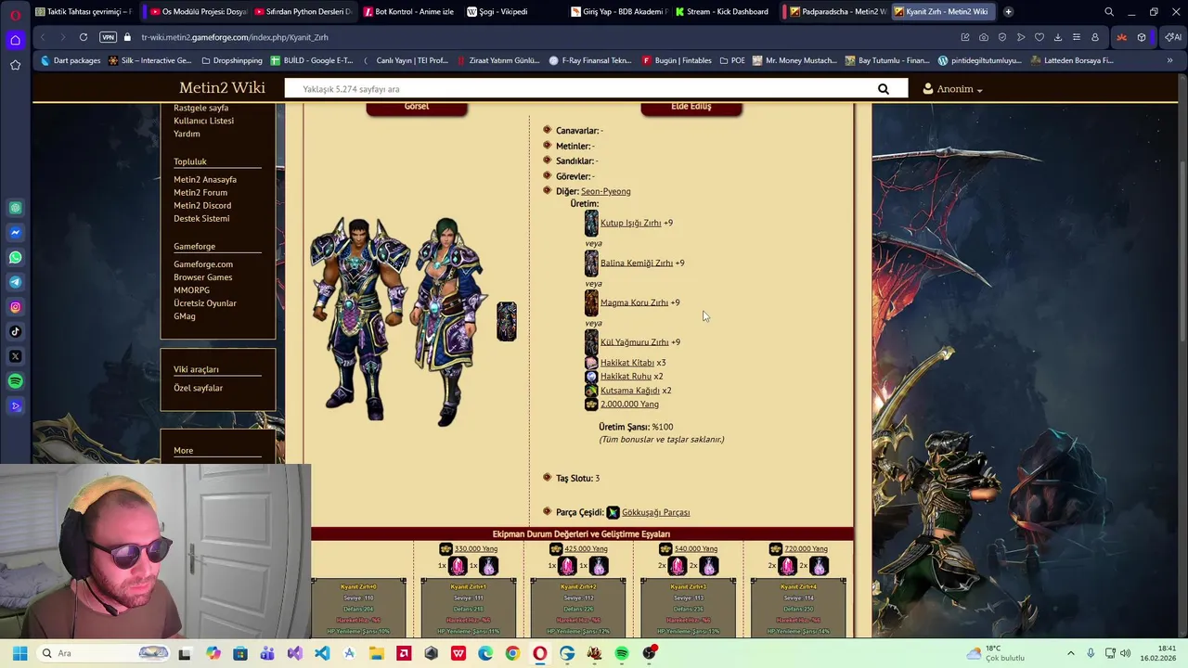Open Spotify in Opera sidebar
This screenshot has width=1188, height=668.
coord(16,381)
